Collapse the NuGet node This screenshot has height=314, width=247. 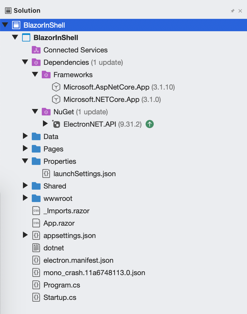click(35, 111)
